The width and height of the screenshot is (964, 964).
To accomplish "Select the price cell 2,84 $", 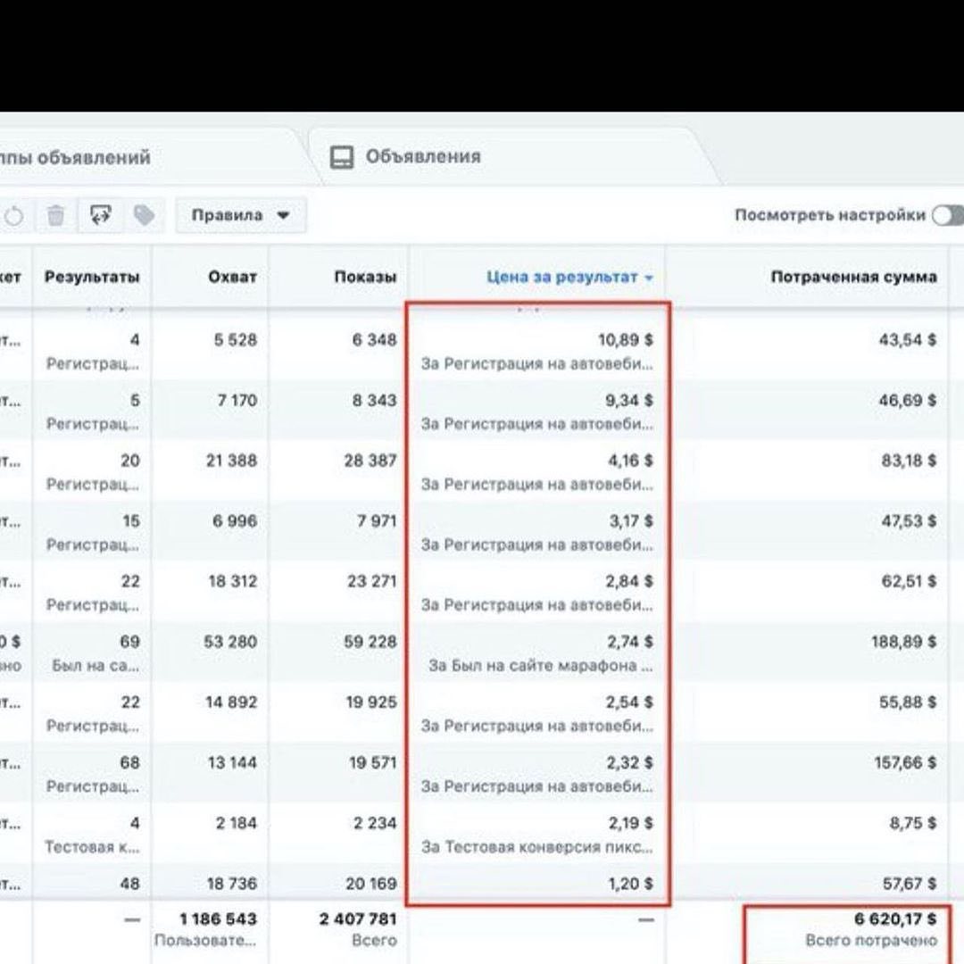I will click(629, 581).
